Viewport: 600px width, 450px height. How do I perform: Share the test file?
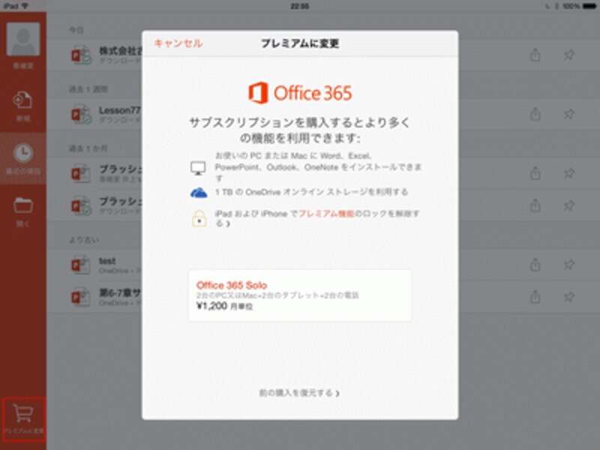point(535,265)
